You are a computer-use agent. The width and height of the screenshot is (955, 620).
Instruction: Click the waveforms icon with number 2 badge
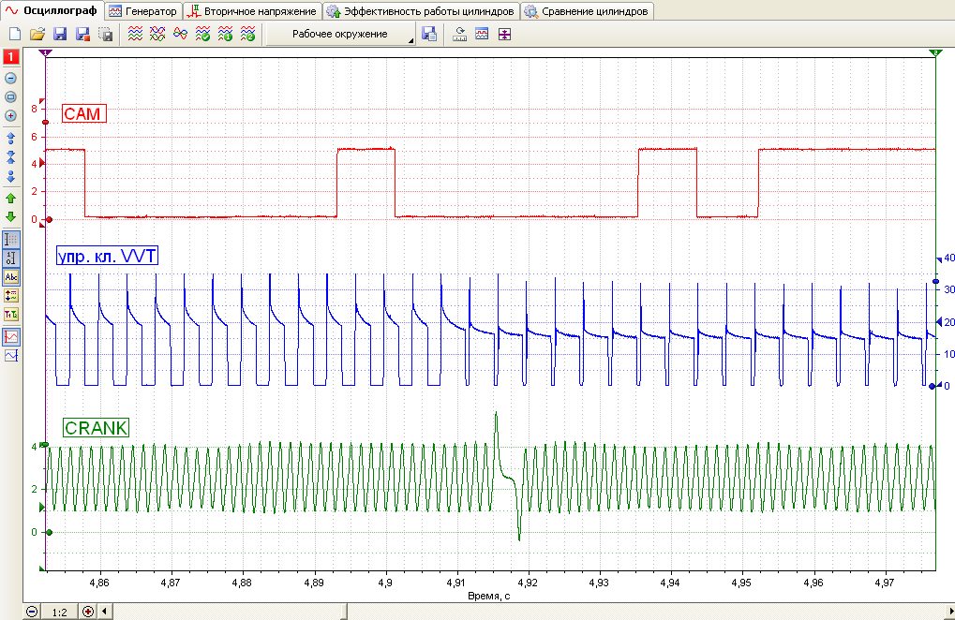point(247,34)
